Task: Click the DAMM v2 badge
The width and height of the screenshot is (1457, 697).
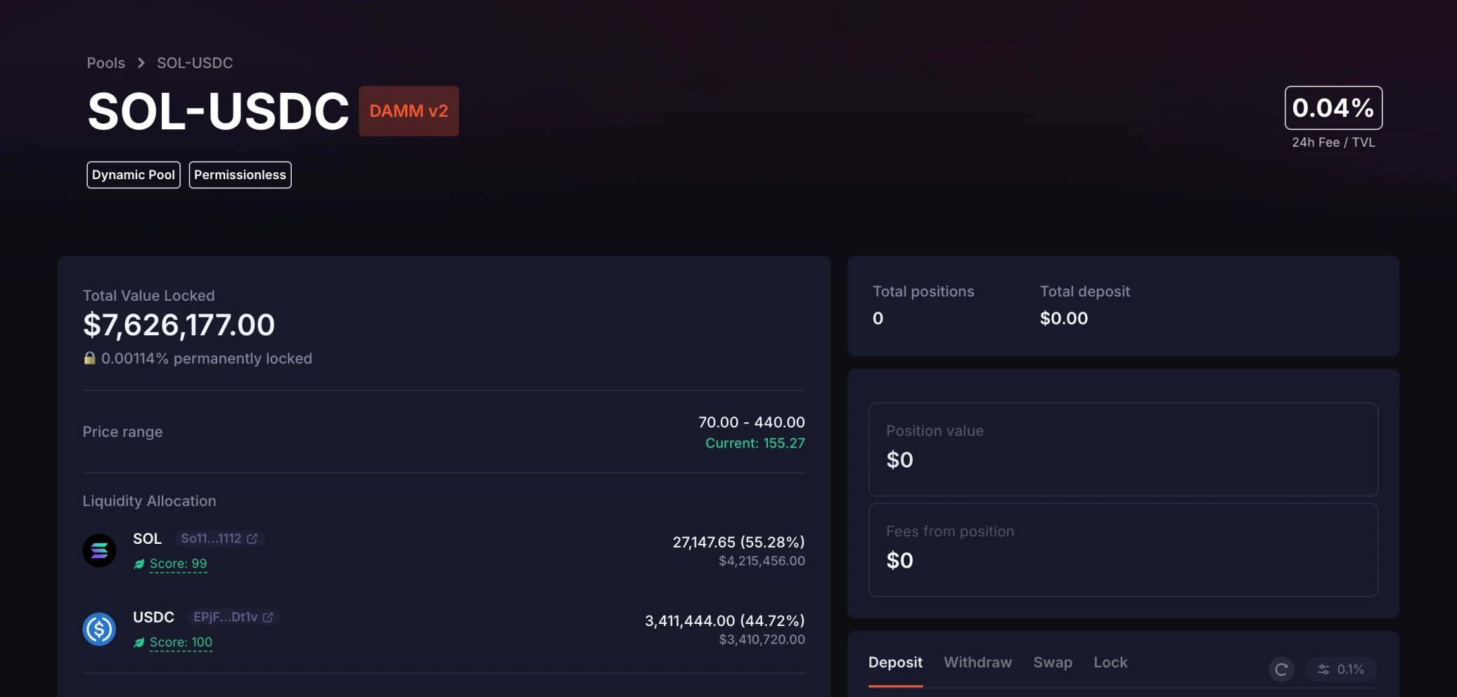Action: (409, 111)
